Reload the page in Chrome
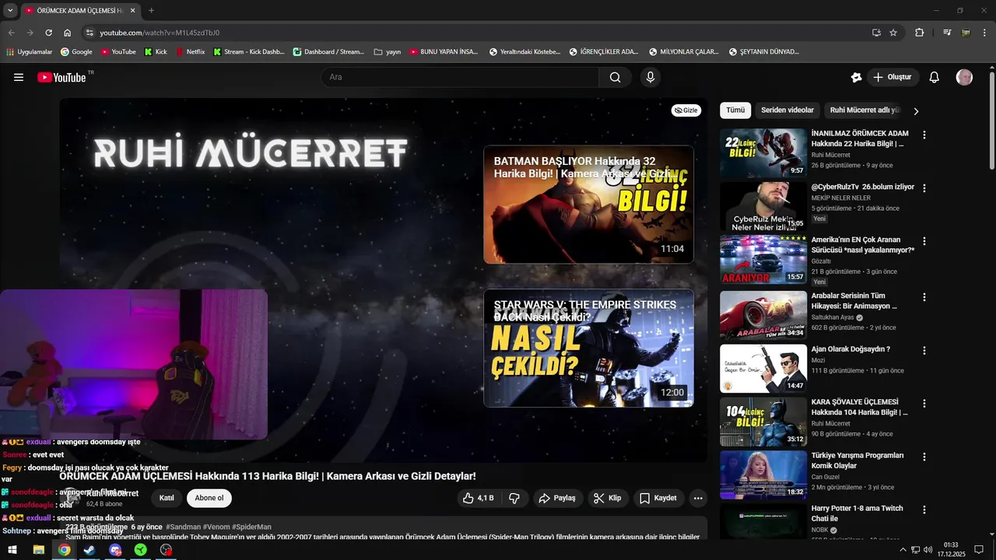The height and width of the screenshot is (560, 996). (48, 33)
